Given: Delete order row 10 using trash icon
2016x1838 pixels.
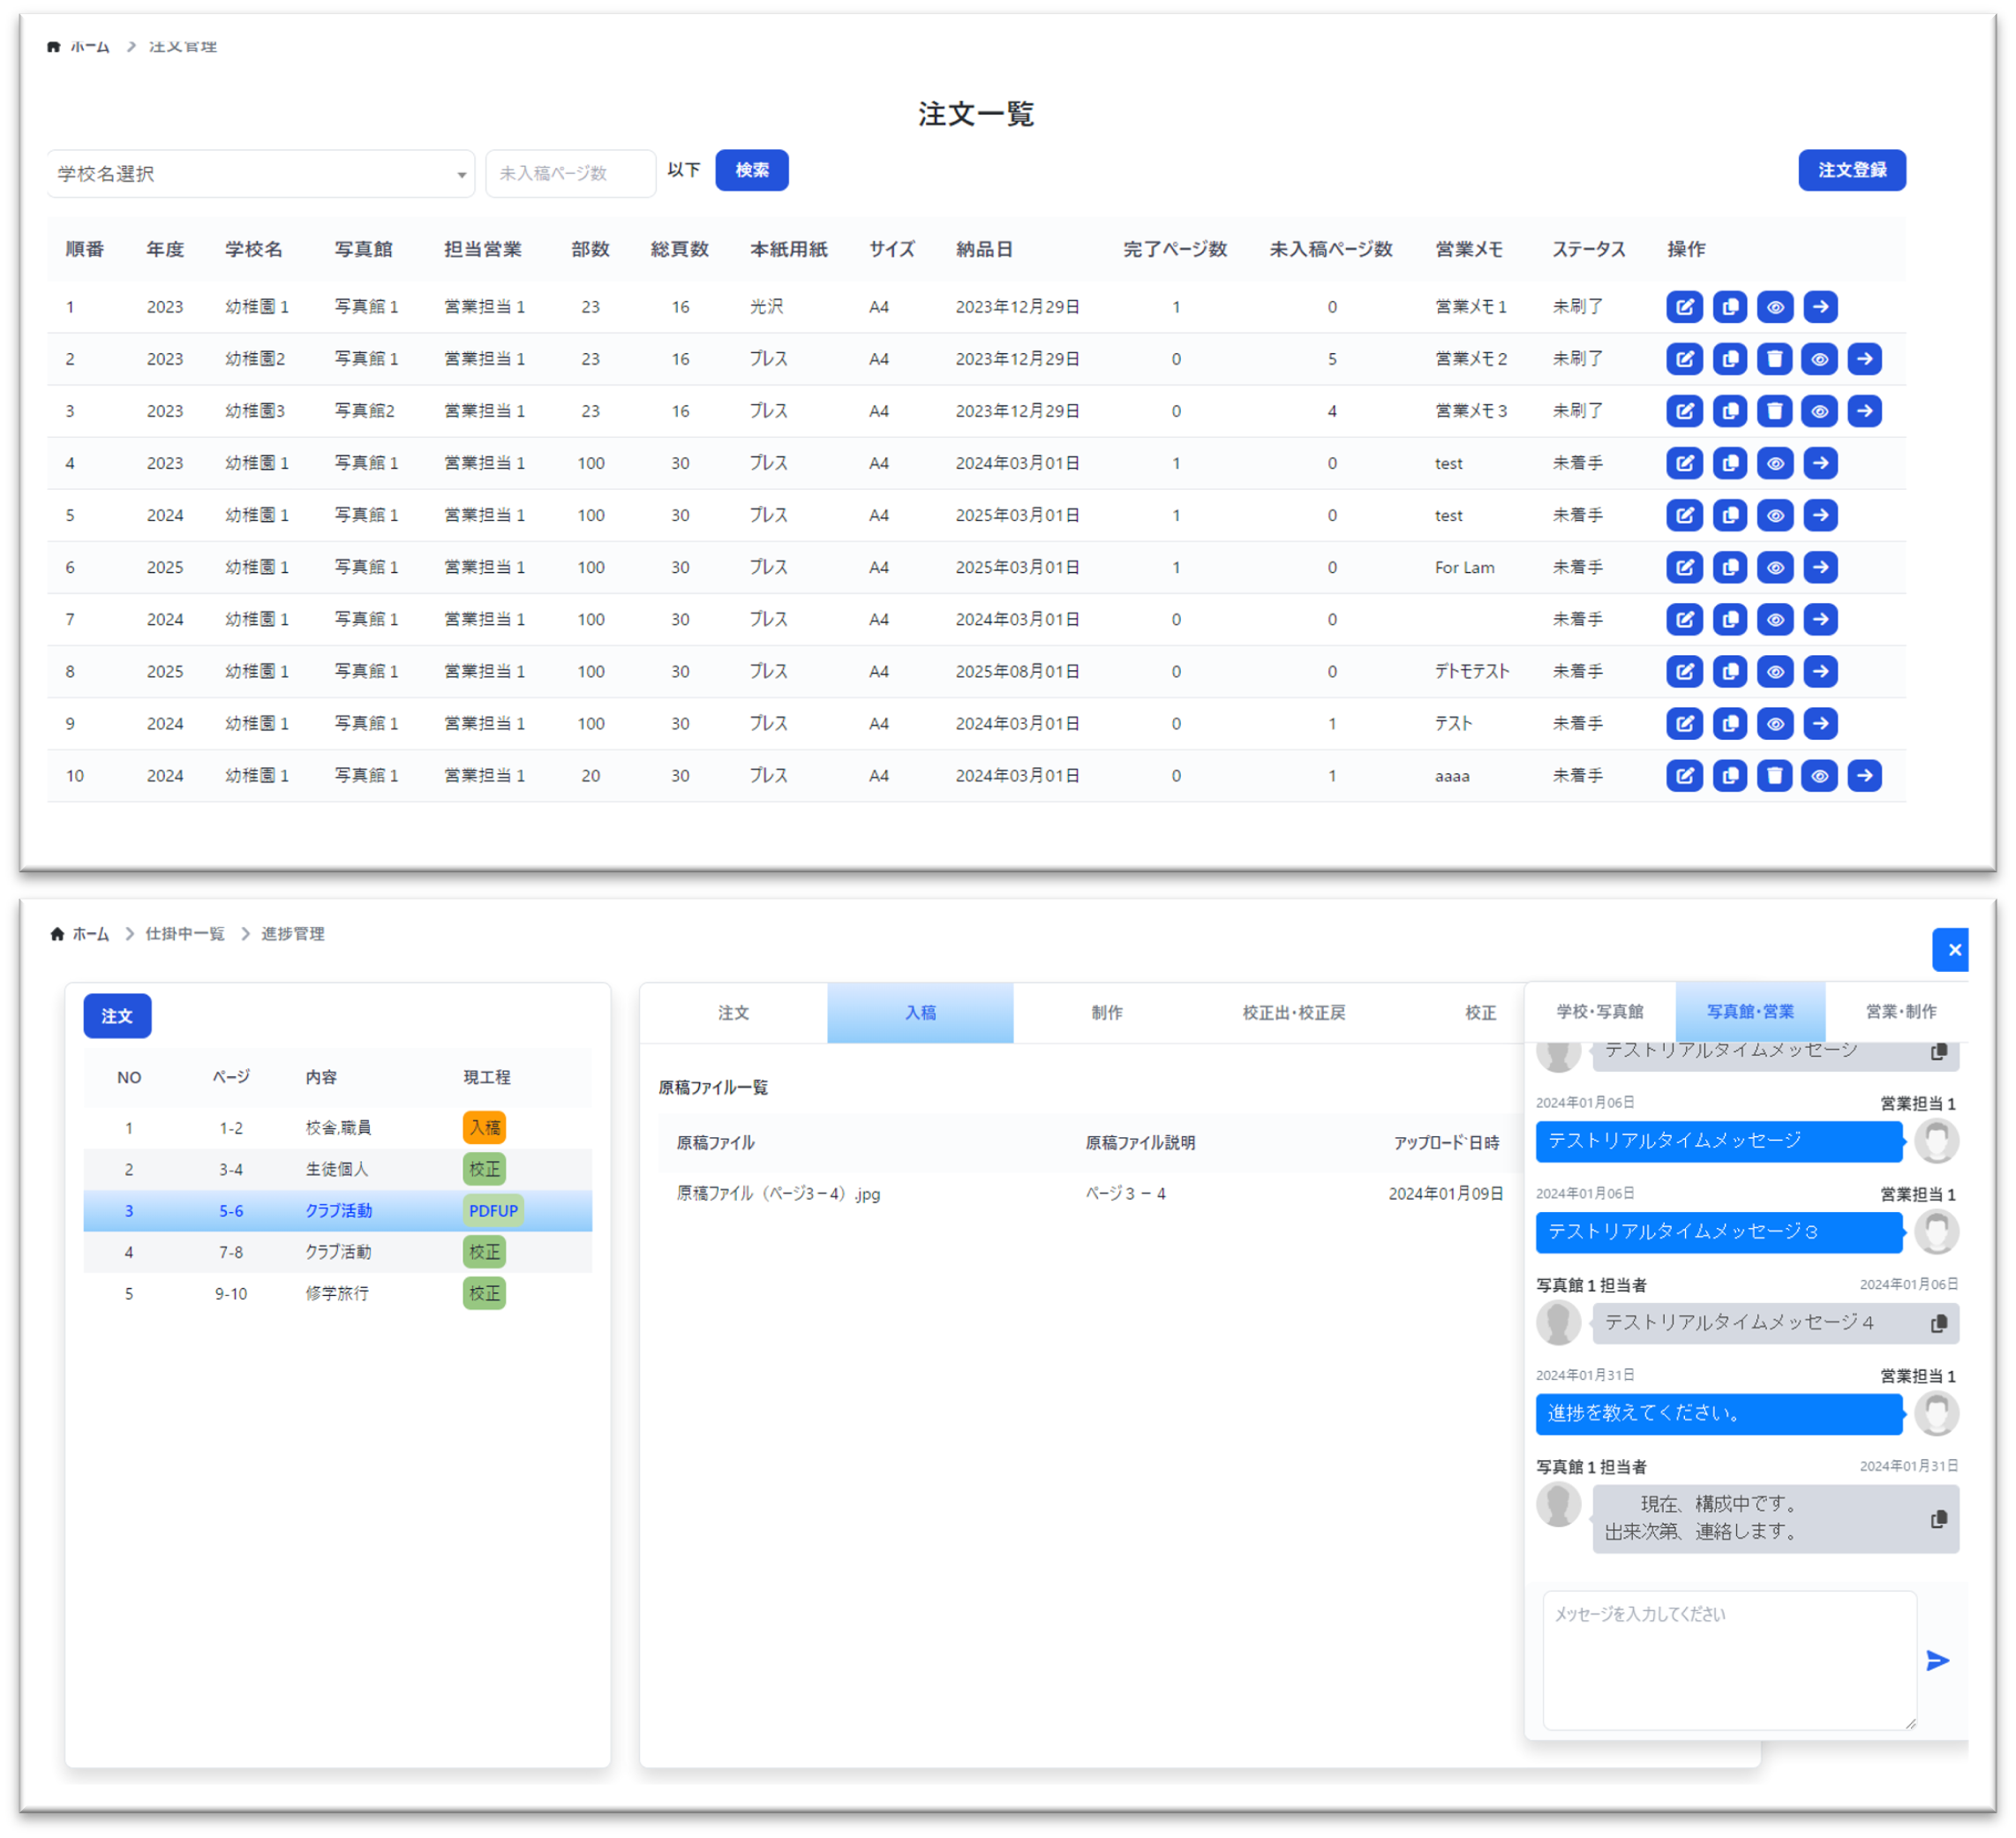Looking at the screenshot, I should tap(1774, 775).
